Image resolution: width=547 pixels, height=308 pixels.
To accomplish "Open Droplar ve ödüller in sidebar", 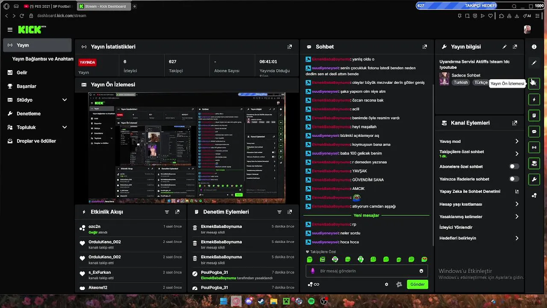I will click(x=37, y=141).
